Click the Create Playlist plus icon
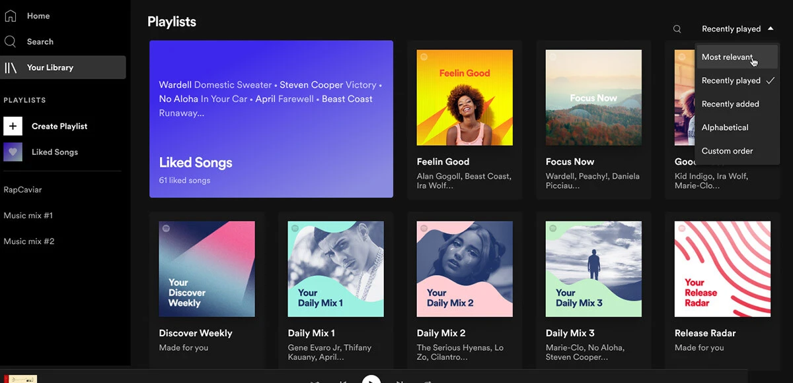 pyautogui.click(x=13, y=126)
